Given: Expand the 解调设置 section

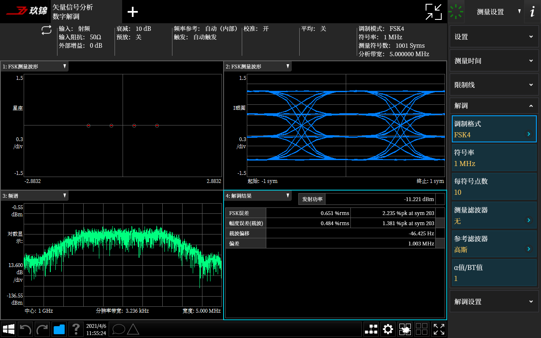Looking at the screenshot, I should [494, 302].
